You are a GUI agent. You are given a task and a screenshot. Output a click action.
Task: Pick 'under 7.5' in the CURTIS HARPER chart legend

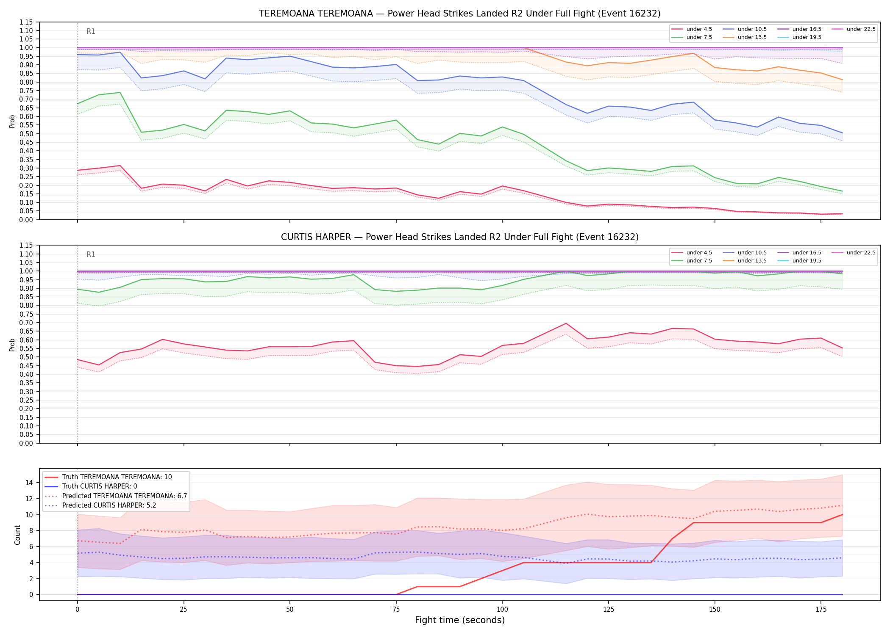[692, 261]
